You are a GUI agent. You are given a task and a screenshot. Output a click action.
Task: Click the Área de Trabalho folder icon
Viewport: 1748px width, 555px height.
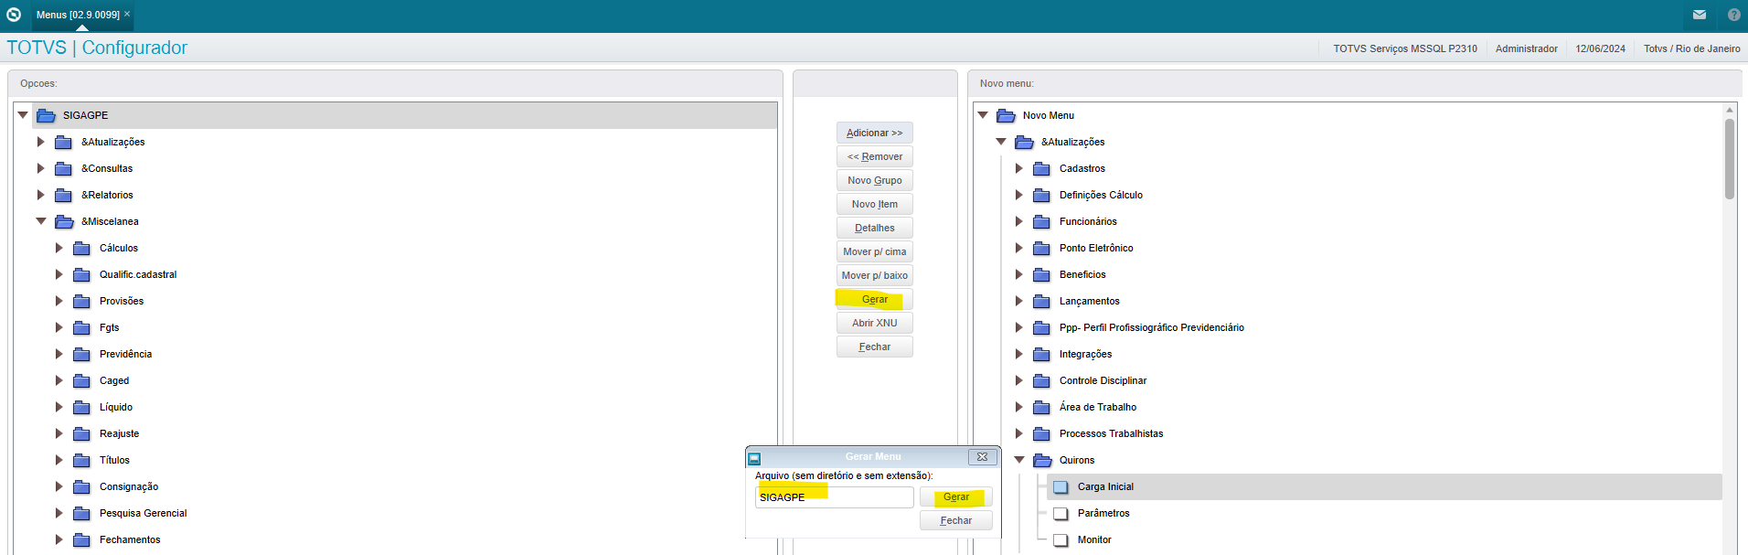(x=1041, y=407)
